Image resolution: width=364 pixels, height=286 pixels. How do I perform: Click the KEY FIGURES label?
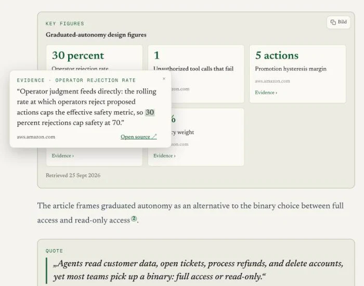point(65,23)
